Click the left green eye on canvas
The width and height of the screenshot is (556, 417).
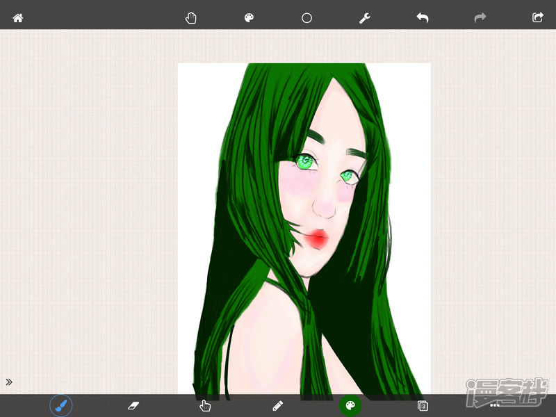pyautogui.click(x=304, y=161)
